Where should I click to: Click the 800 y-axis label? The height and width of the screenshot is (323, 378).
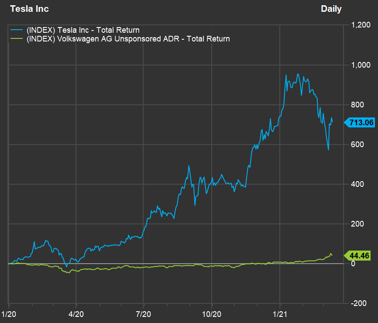358,105
